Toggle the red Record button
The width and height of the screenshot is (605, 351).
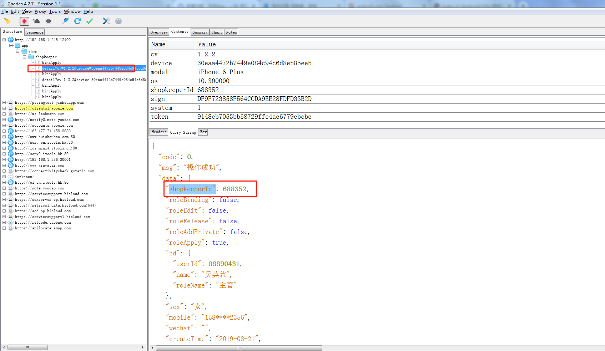[x=24, y=21]
